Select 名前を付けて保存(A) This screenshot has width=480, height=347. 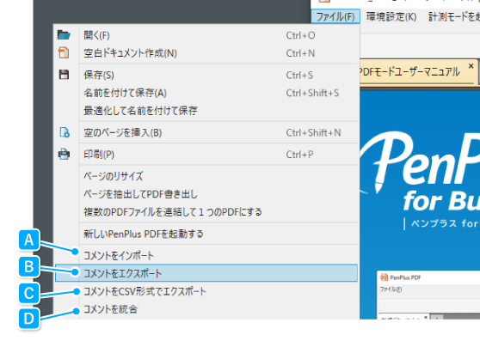coord(206,93)
